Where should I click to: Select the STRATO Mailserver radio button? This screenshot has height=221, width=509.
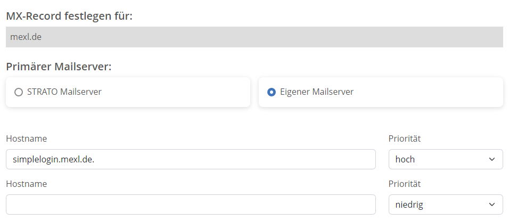click(19, 92)
